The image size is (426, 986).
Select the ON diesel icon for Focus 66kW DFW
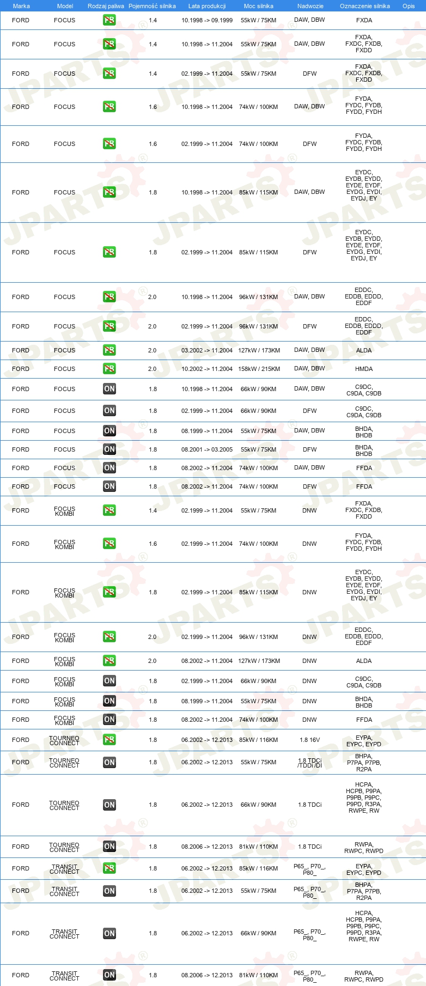(x=109, y=411)
